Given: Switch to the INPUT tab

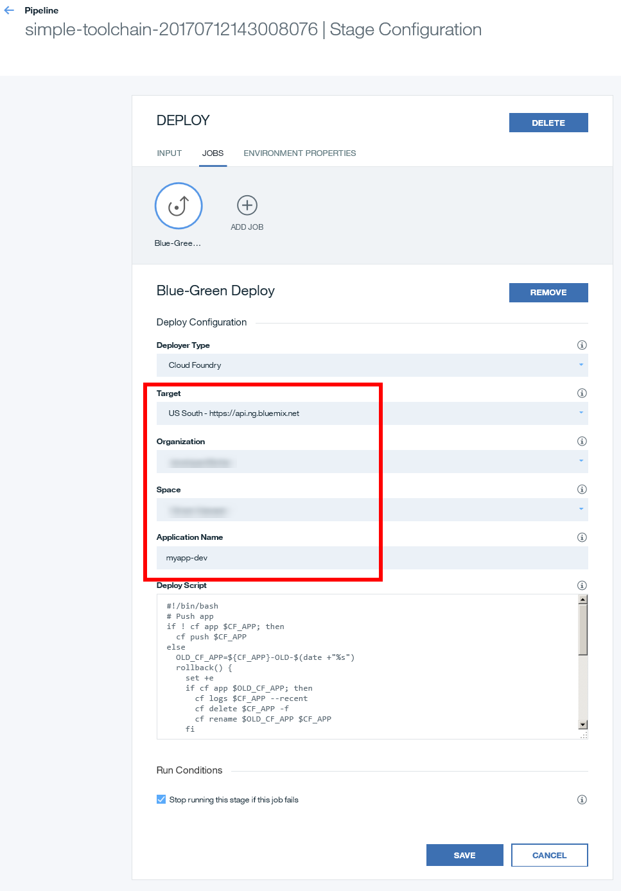Looking at the screenshot, I should [170, 153].
